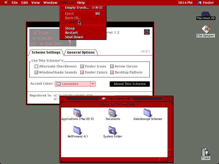Click the Accent Color dropdown arrow
This screenshot has height=164, width=219.
(93, 84)
